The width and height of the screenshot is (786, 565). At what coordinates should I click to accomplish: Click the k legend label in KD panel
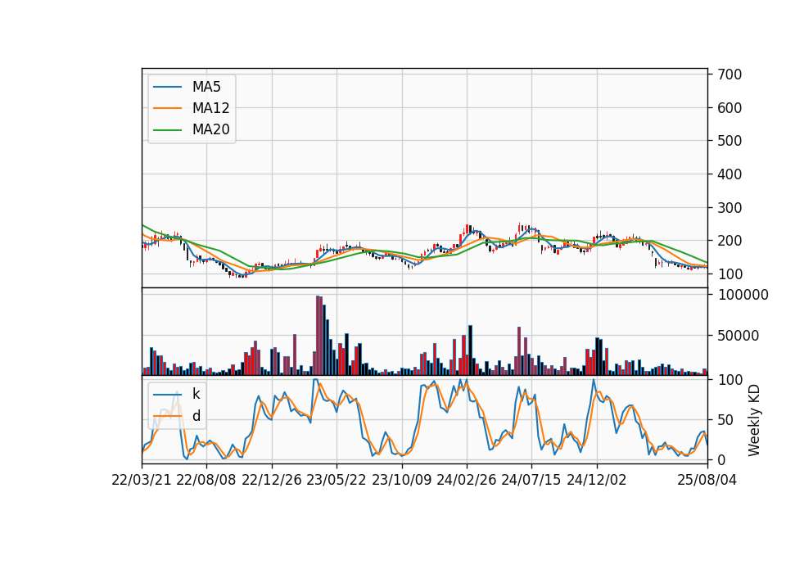click(196, 394)
